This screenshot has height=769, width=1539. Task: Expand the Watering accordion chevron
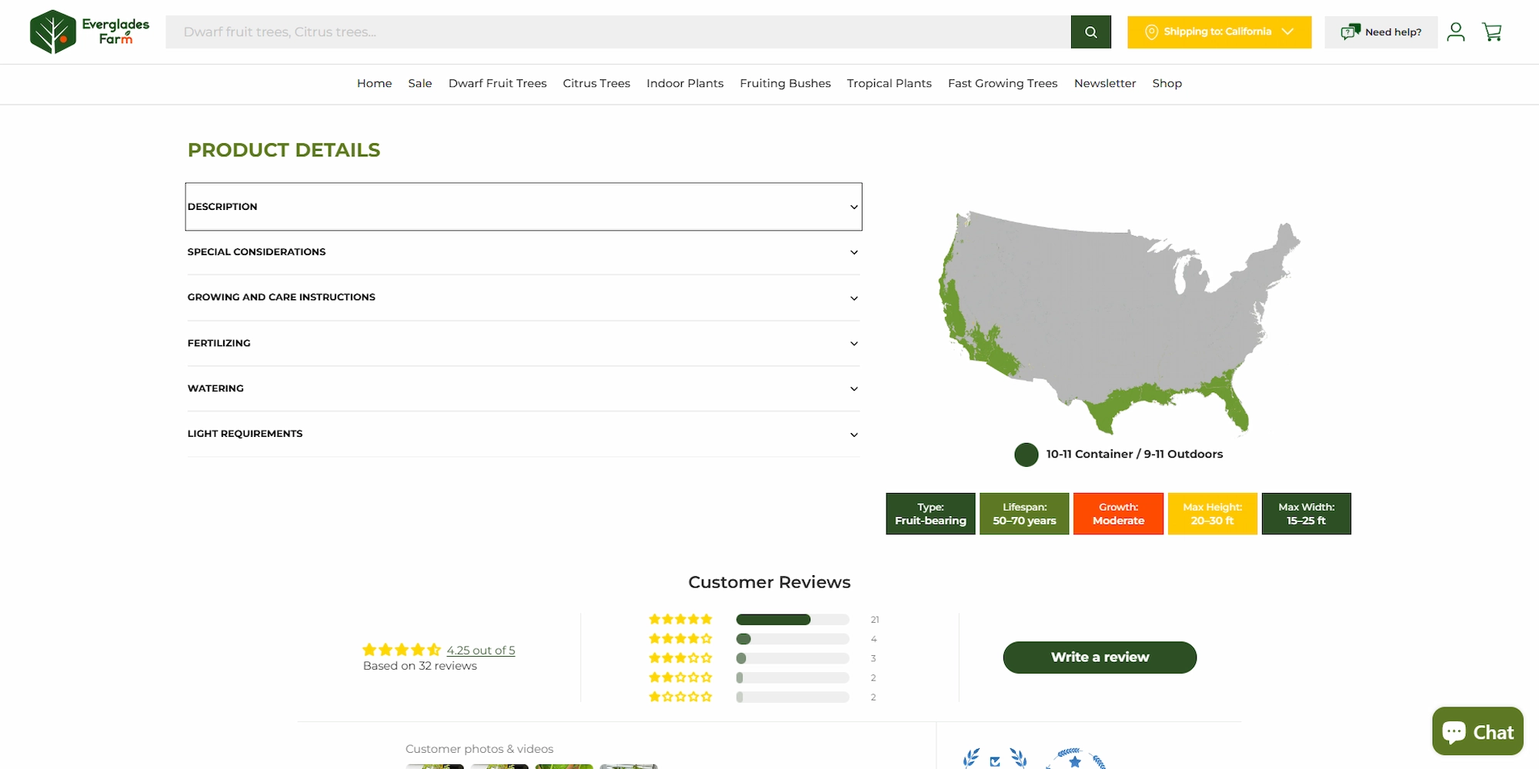pyautogui.click(x=853, y=389)
